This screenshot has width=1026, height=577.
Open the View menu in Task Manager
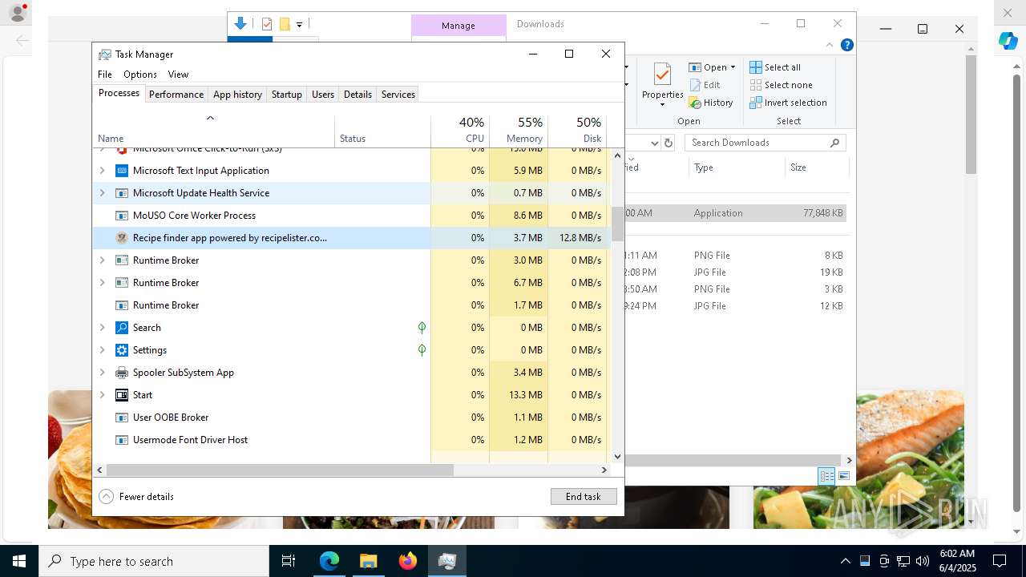click(x=178, y=75)
